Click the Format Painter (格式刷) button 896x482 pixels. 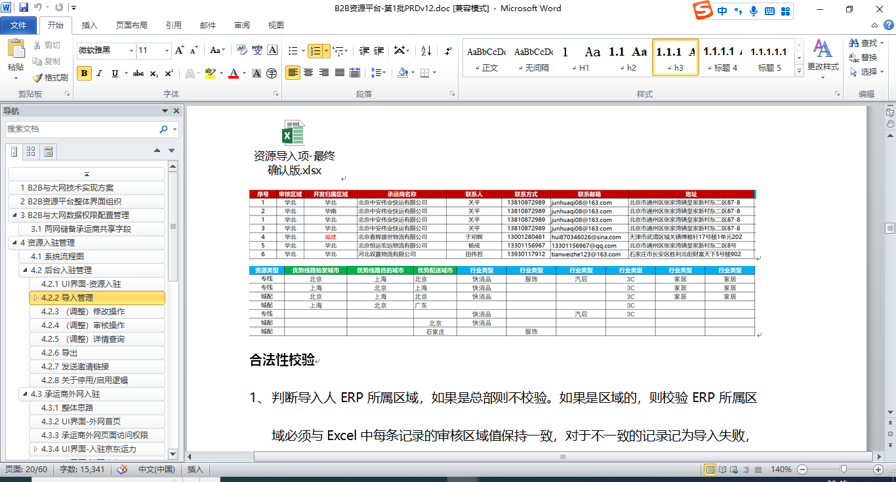(x=51, y=77)
